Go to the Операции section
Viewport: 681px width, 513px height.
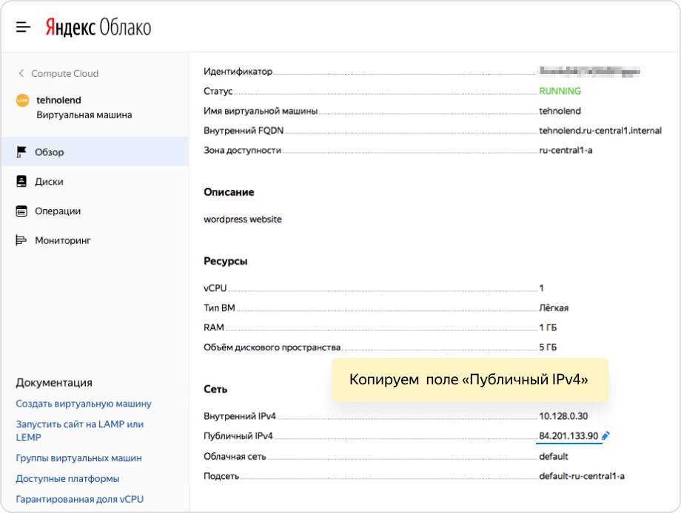point(58,211)
